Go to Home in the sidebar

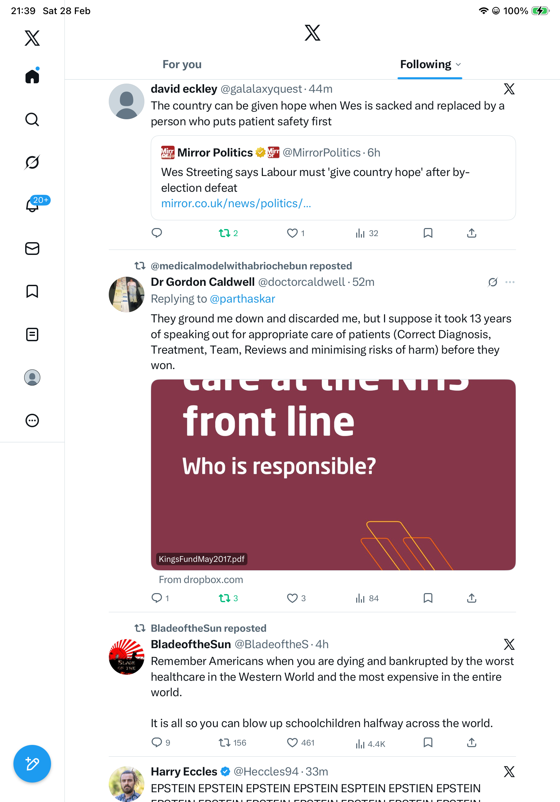click(32, 76)
